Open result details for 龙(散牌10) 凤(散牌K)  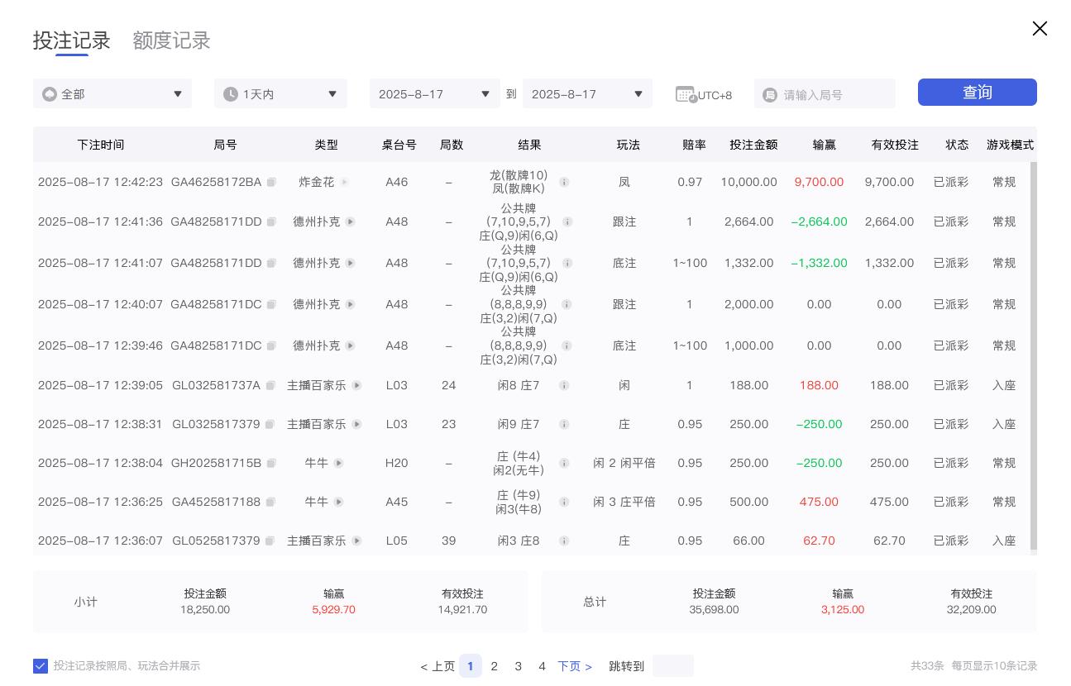click(x=564, y=182)
